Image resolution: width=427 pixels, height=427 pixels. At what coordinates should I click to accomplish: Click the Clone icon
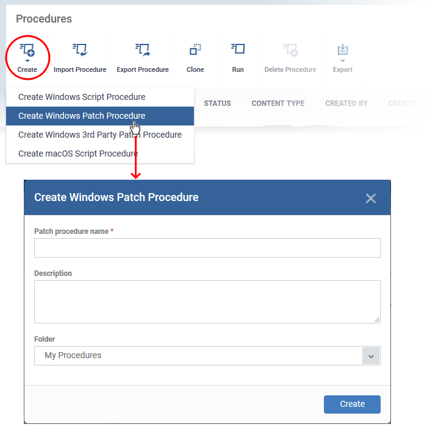[195, 49]
